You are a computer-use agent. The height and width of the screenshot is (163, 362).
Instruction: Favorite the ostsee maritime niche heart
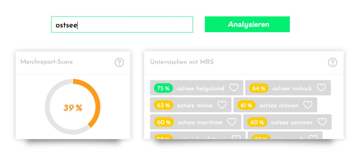[x=232, y=122]
